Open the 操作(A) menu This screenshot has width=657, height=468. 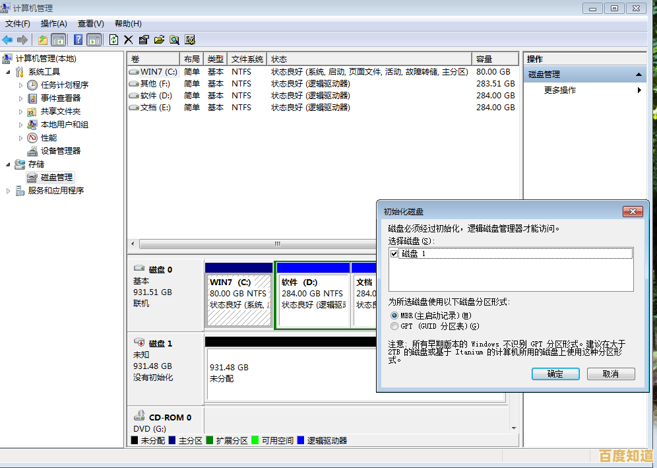pos(53,24)
